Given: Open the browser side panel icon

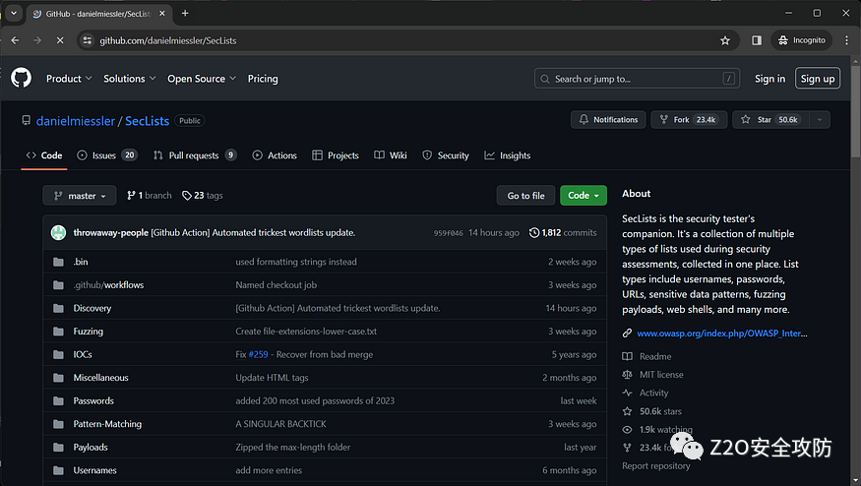Looking at the screenshot, I should coord(757,40).
